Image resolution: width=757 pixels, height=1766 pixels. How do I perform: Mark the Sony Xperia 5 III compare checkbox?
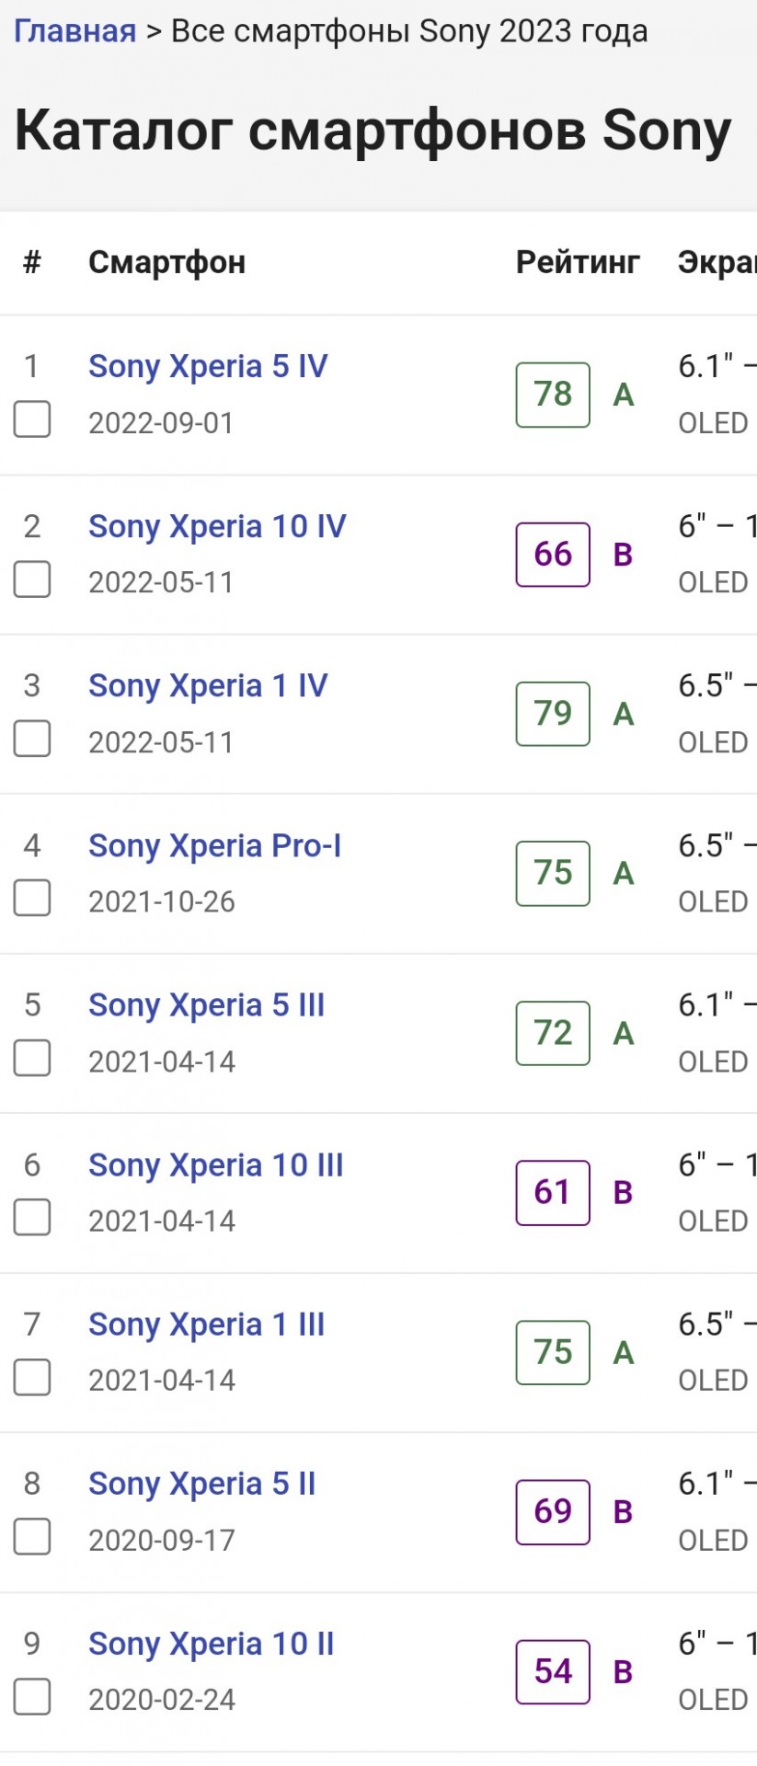click(x=32, y=1058)
